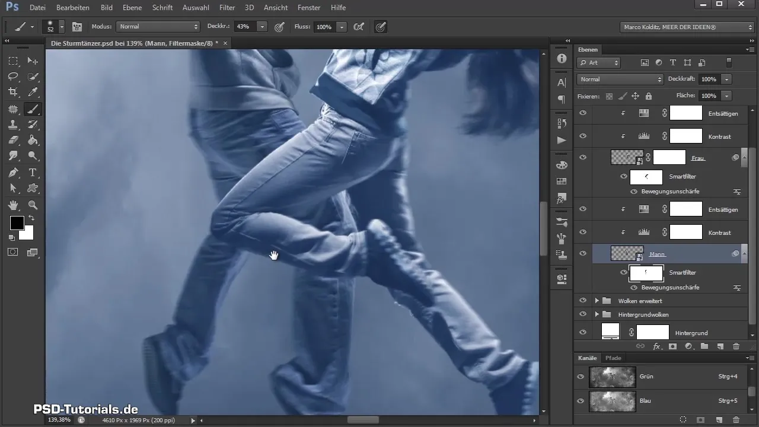Select the Quick Selection tool
Image resolution: width=759 pixels, height=427 pixels.
point(33,77)
